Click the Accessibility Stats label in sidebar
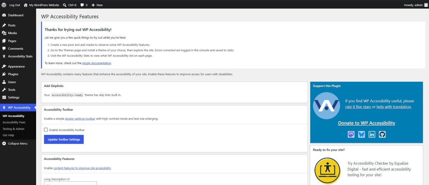429x185 pixels. pos(20,56)
